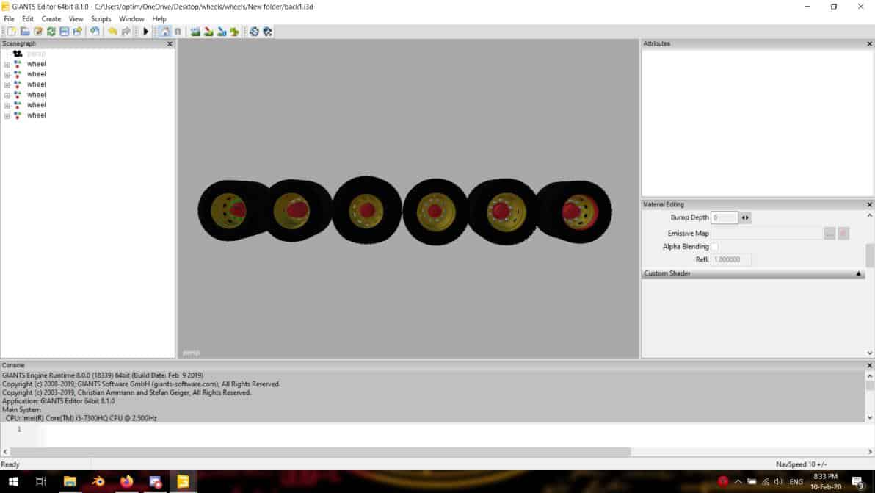This screenshot has width=875, height=493.
Task: Click the rightmost gear toolbar icon
Action: 268,32
